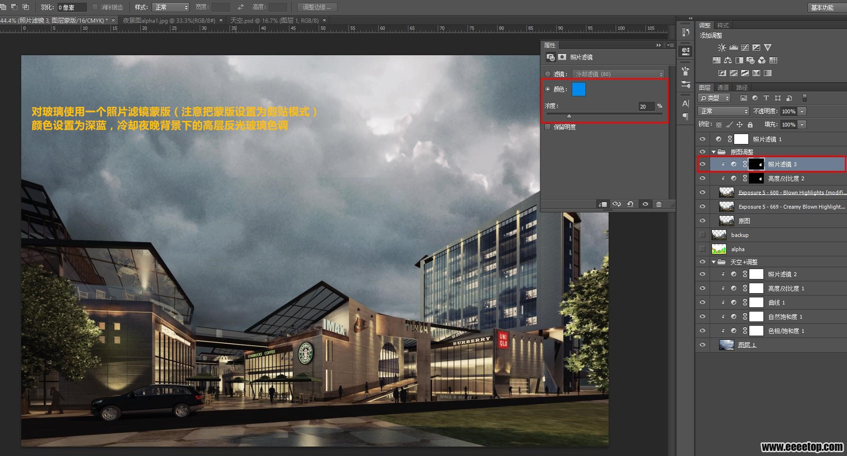Show the backup layer
The image size is (847, 456).
(703, 235)
